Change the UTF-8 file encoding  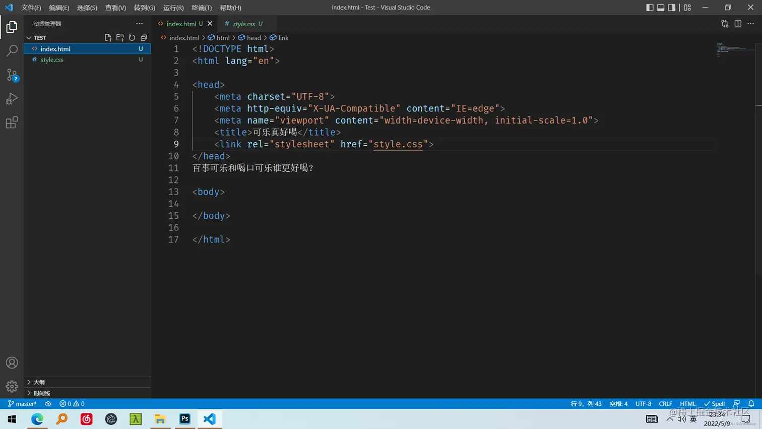(x=643, y=404)
